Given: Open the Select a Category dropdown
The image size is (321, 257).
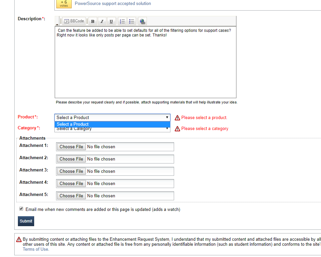Looking at the screenshot, I should pos(112,130).
